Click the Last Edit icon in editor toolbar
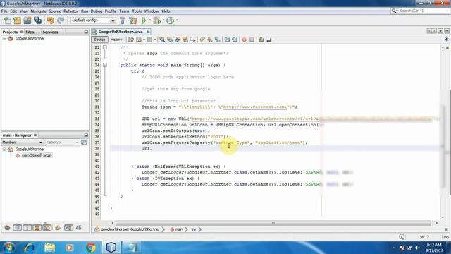The width and height of the screenshot is (451, 254). tap(131, 40)
